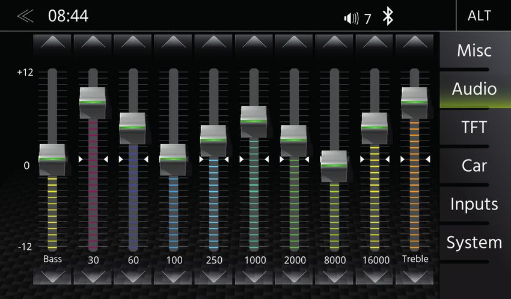511x299 pixels.
Task: Increase the 30 Hz band up arrow
Action: click(x=93, y=43)
